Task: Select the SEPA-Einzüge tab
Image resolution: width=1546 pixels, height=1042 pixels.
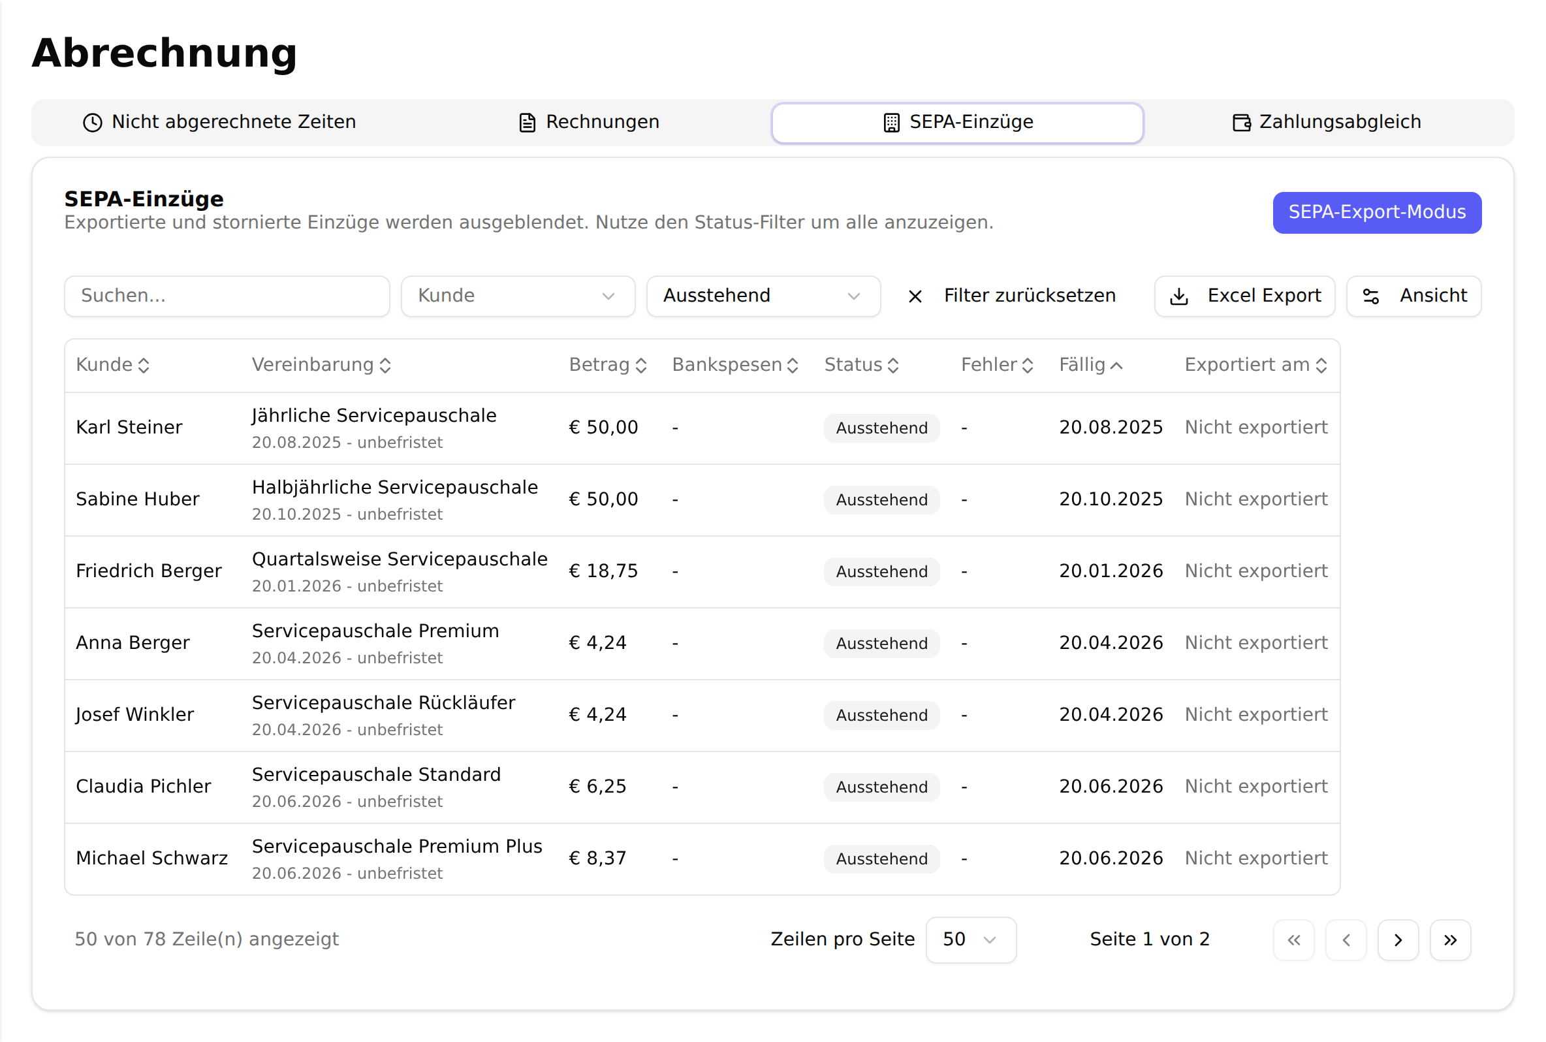Action: coord(956,122)
